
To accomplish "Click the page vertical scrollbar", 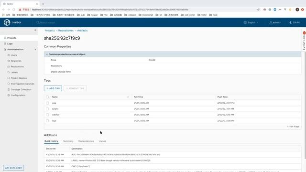I will pos(305,105).
